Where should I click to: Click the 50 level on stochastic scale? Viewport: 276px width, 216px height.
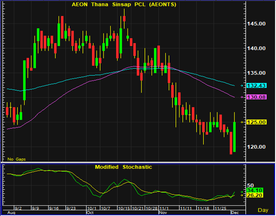pos(250,185)
